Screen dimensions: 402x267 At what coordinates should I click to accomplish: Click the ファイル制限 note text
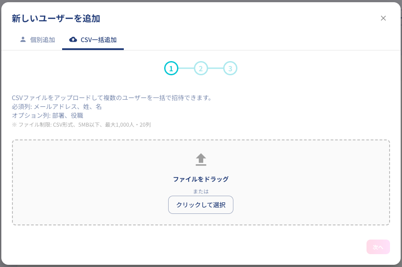click(81, 124)
